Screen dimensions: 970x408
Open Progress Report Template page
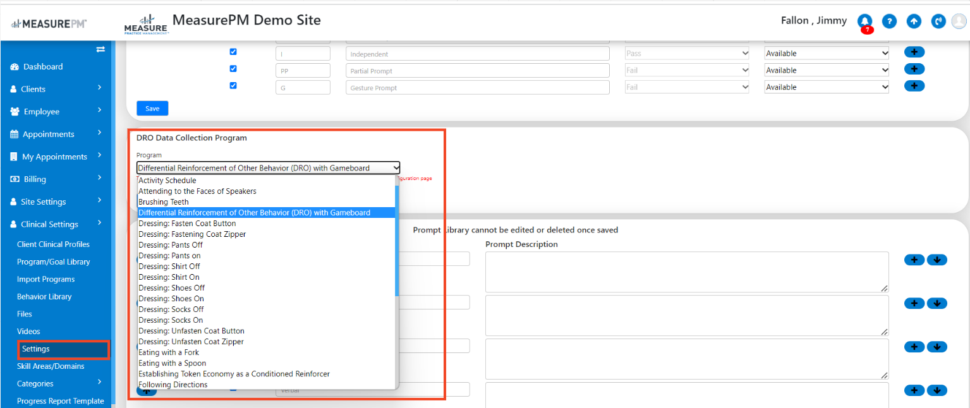coord(60,401)
